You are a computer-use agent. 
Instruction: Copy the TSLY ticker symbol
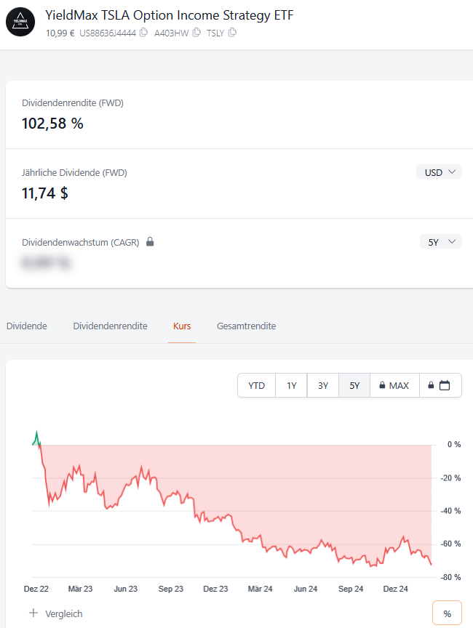tap(232, 33)
